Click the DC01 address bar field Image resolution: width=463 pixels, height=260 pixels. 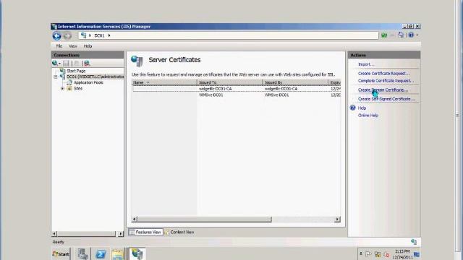coord(228,35)
